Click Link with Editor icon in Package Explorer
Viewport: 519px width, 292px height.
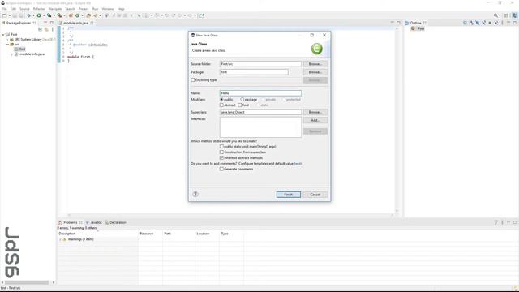pos(46,29)
